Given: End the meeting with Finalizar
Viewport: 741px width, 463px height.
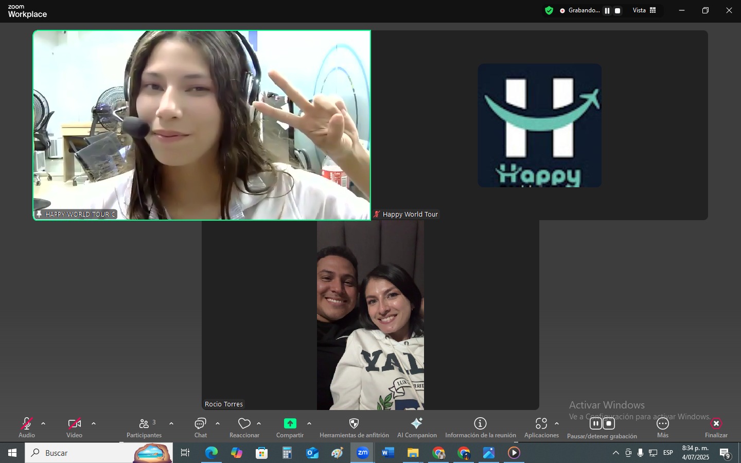Looking at the screenshot, I should click(716, 427).
